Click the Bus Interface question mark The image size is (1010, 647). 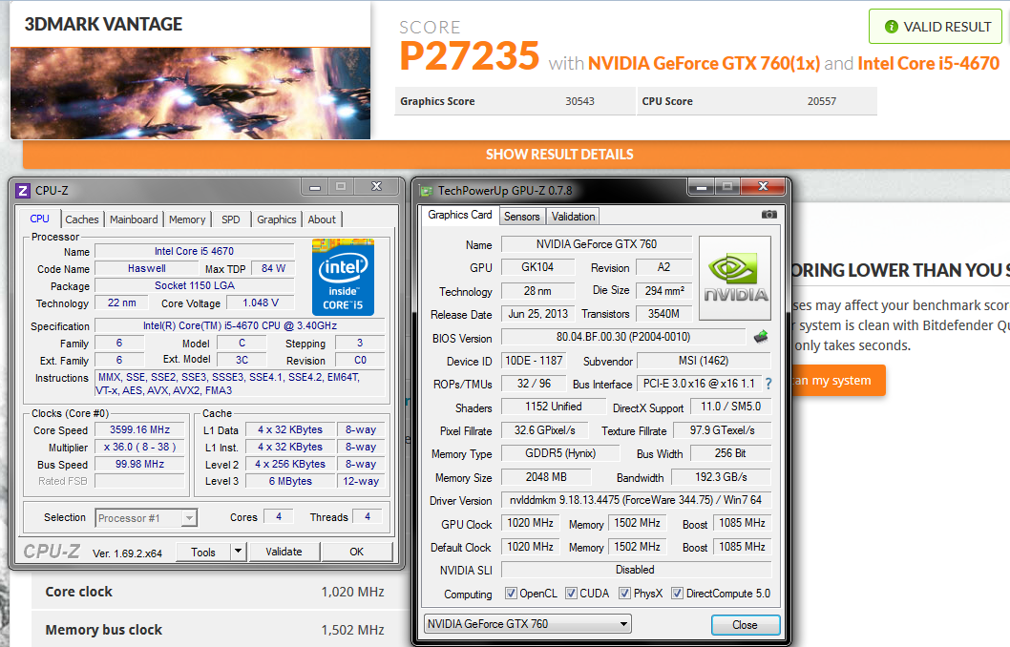coord(768,384)
